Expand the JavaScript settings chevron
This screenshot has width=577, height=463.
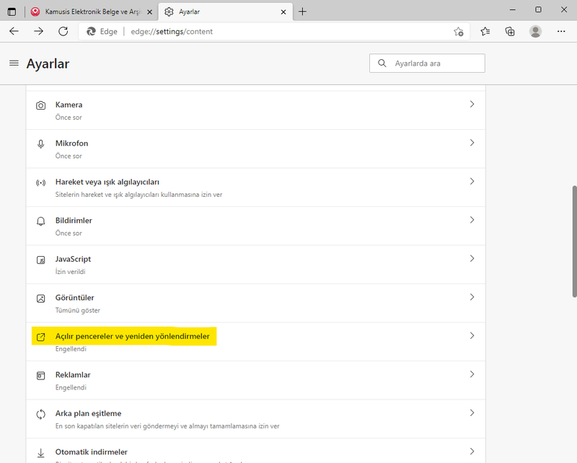[472, 259]
